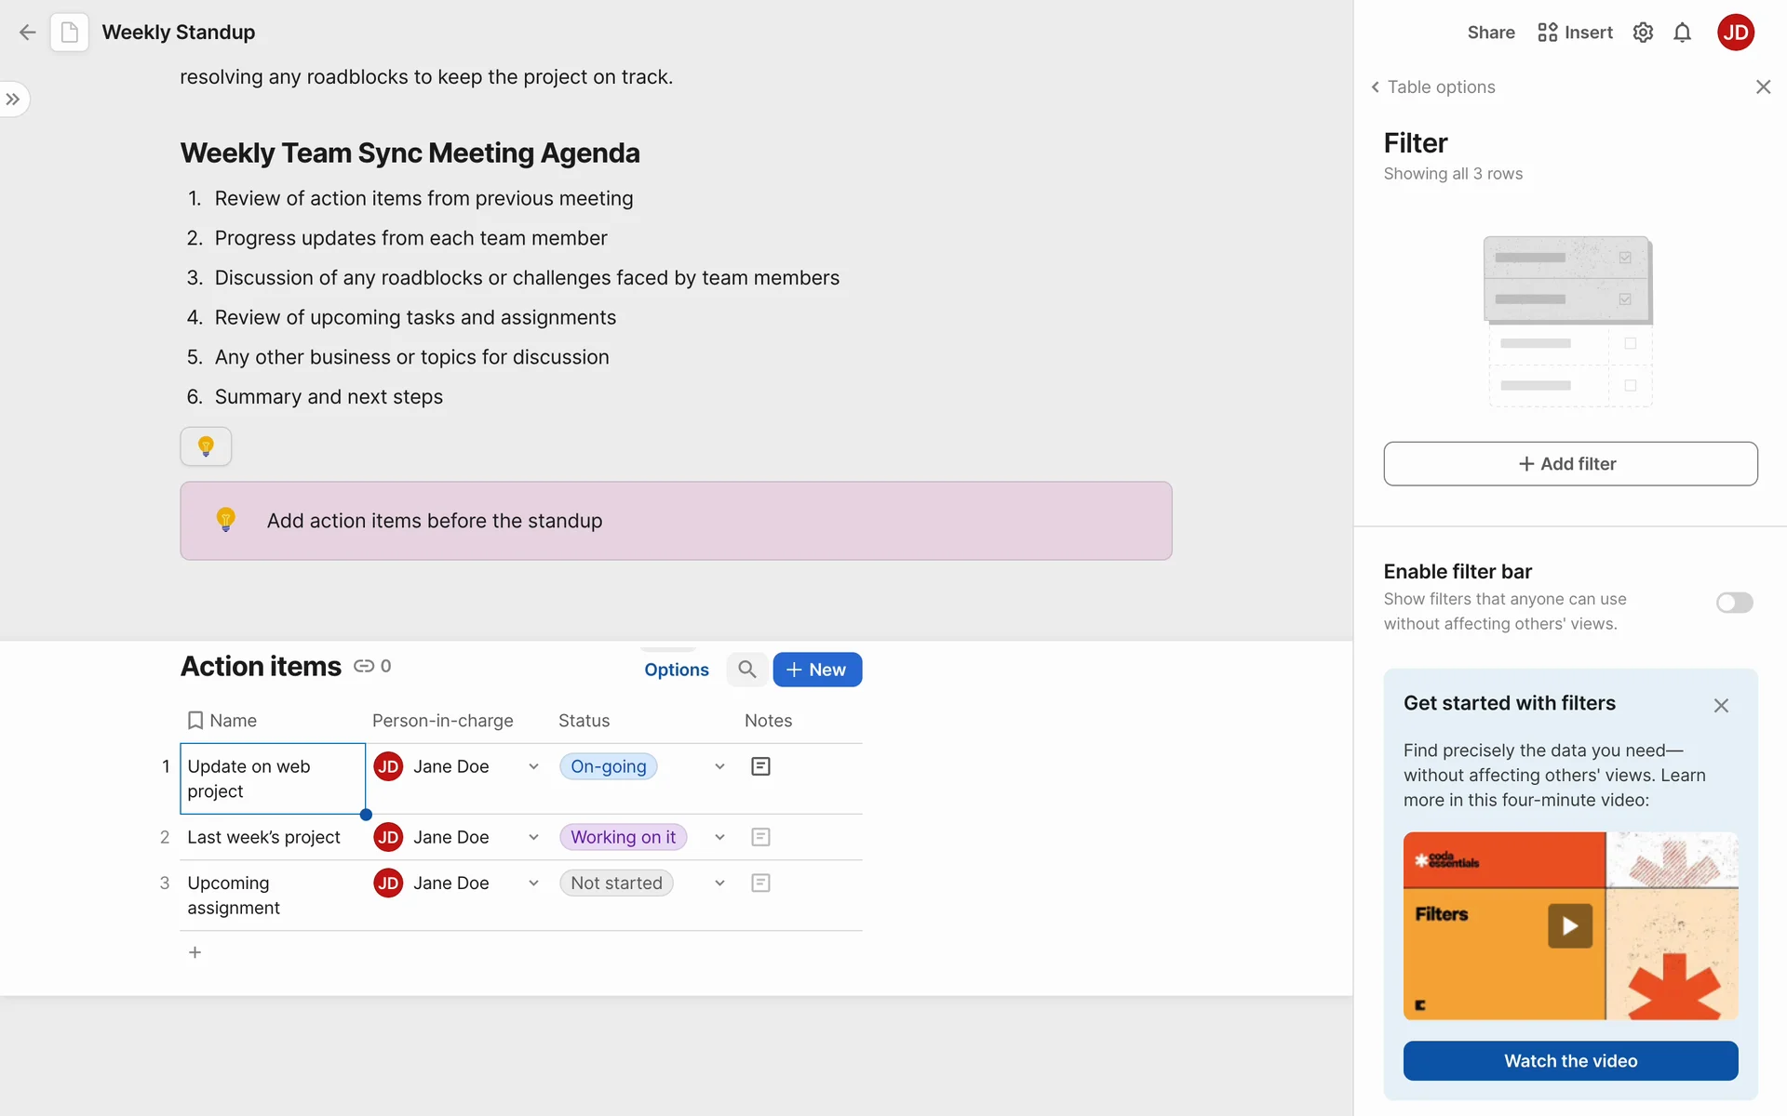
Task: Open notes icon for Update on web project
Action: (x=760, y=766)
